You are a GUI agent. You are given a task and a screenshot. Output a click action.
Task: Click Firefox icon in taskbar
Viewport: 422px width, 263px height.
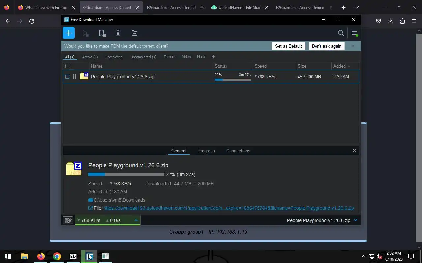click(x=41, y=256)
